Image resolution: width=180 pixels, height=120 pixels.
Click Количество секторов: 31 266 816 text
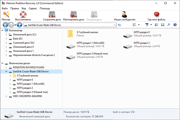click(x=84, y=116)
